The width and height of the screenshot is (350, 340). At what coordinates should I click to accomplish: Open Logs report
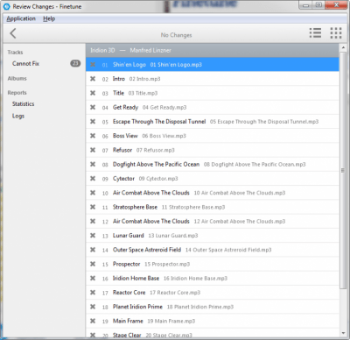point(18,116)
